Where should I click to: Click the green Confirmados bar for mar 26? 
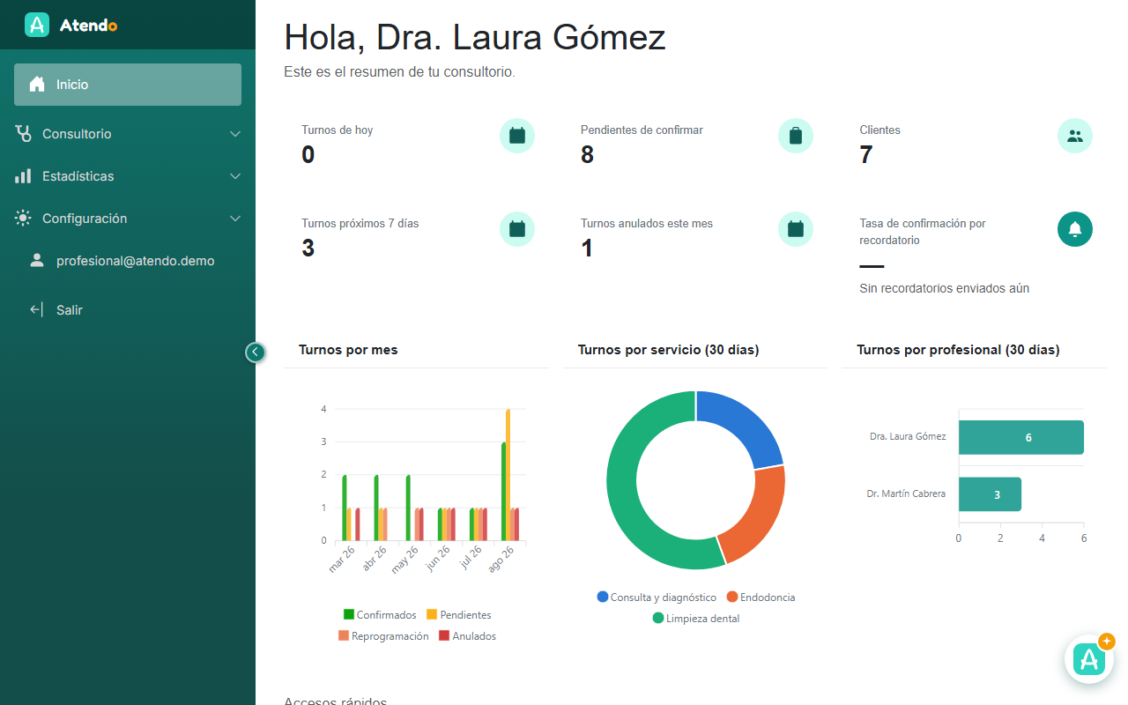[x=345, y=508]
